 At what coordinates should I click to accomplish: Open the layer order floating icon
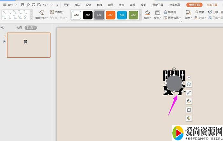coord(189,84)
